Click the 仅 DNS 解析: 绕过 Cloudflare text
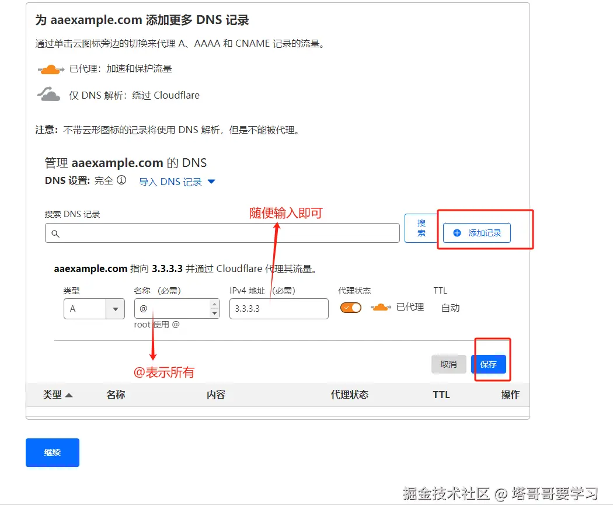The width and height of the screenshot is (613, 516). (134, 95)
